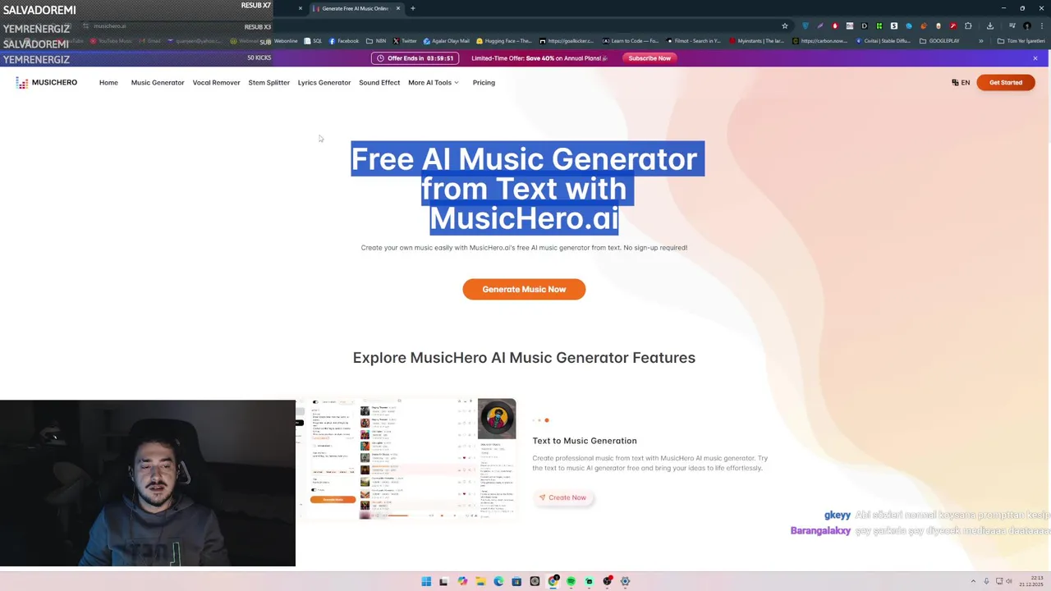Open the taskbar clock showing 22:13
This screenshot has height=591, width=1051.
tap(1032, 581)
